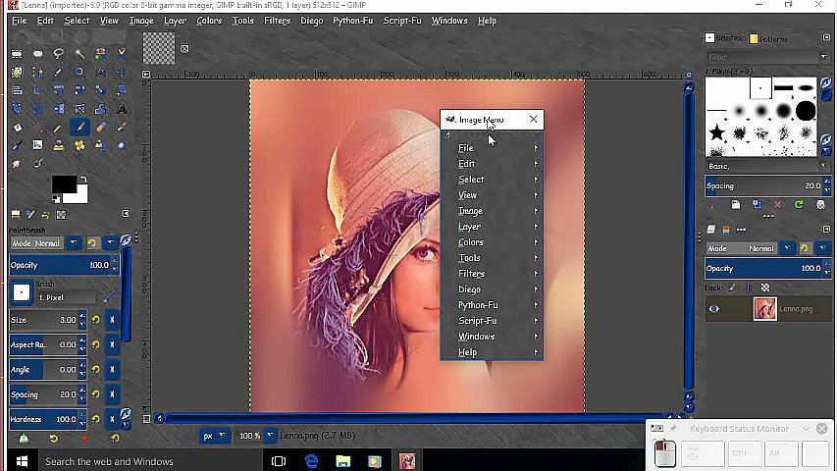Image resolution: width=837 pixels, height=471 pixels.
Task: Open the brush filter dropdown
Action: click(823, 57)
